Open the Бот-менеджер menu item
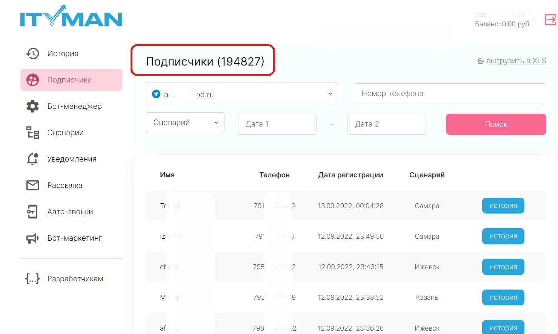 (74, 106)
